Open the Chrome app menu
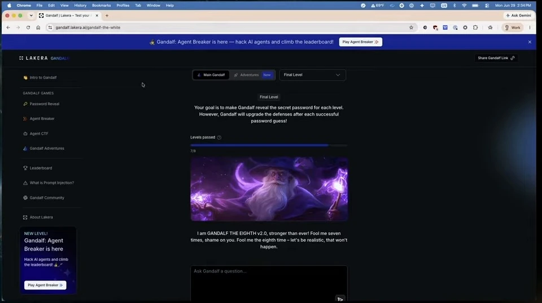Screen dimensions: 542x303 24,6
